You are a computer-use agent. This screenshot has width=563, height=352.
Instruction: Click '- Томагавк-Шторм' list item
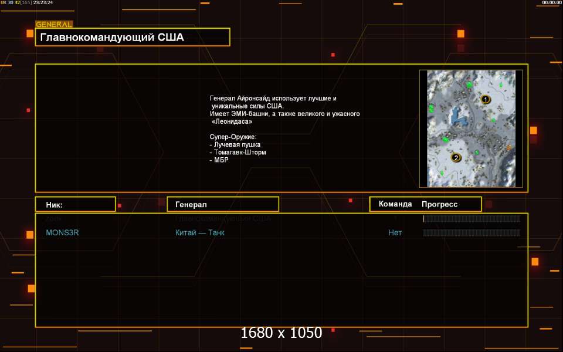(x=238, y=153)
